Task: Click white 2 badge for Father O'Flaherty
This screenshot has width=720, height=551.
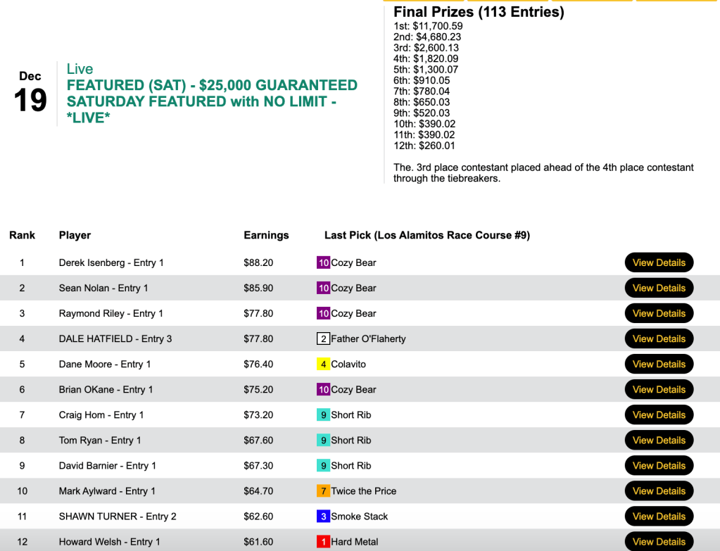Action: click(323, 338)
